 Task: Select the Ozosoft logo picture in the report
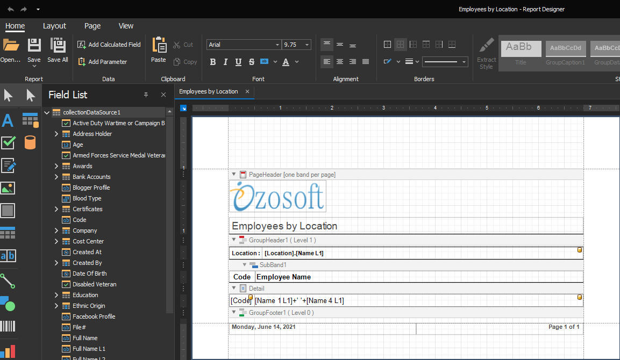click(278, 197)
